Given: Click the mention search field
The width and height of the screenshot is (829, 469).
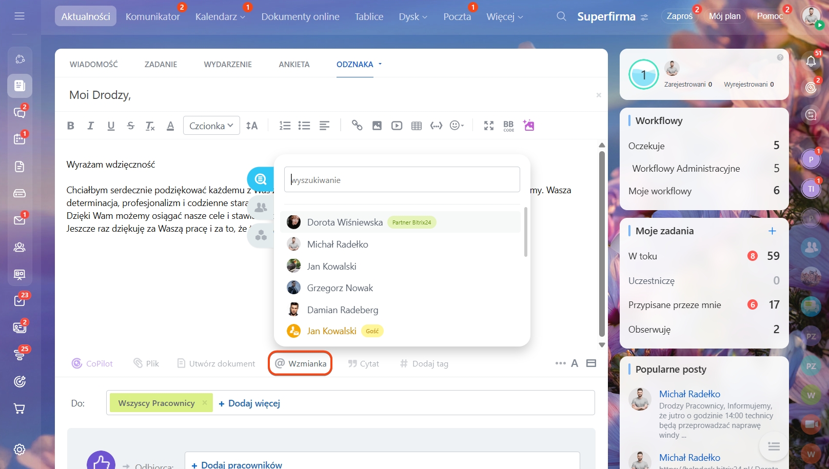Looking at the screenshot, I should (402, 179).
